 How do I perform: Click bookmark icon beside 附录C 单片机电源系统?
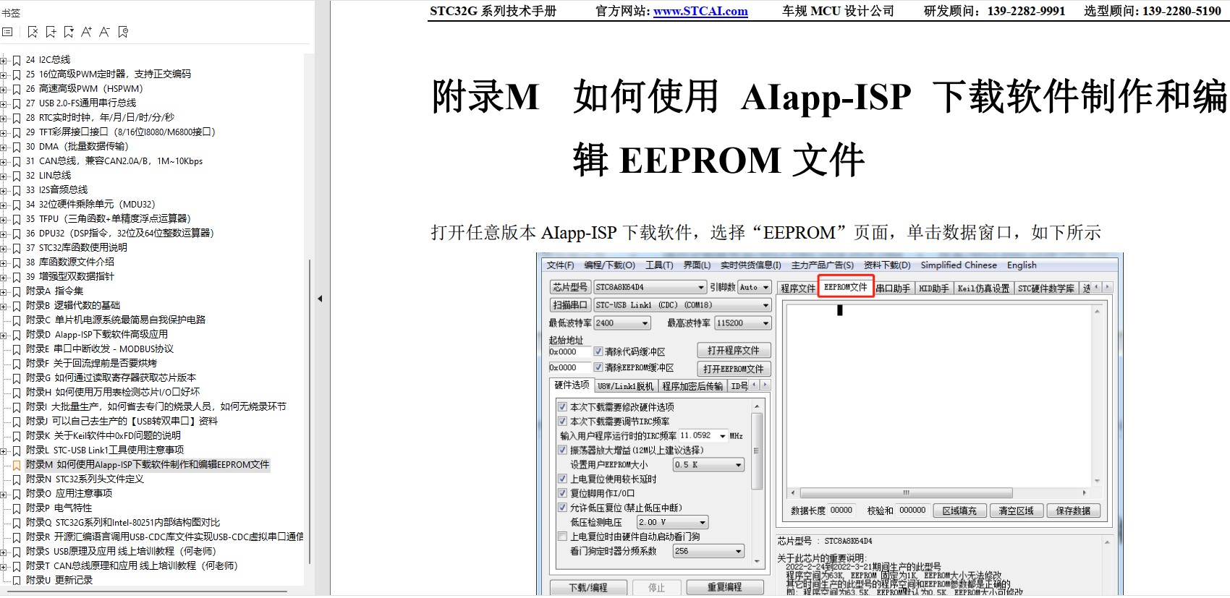17,320
